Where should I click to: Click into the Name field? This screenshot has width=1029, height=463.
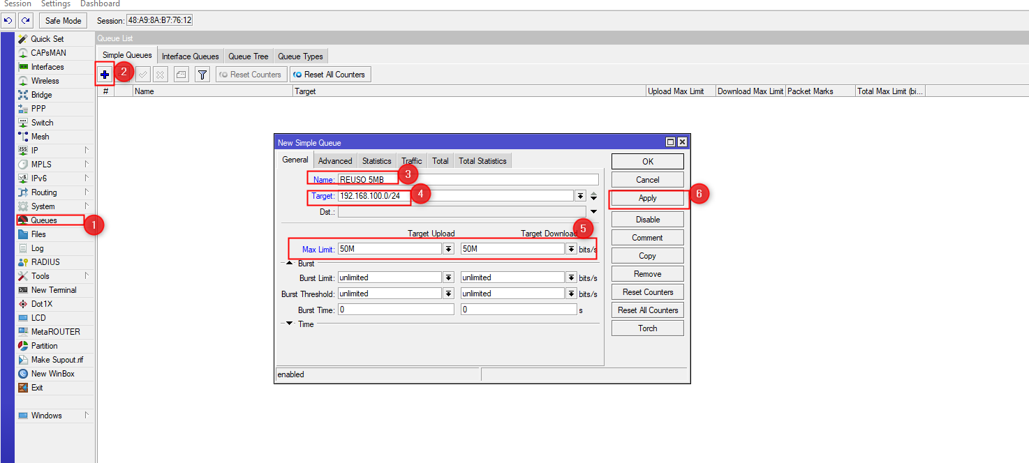point(468,179)
